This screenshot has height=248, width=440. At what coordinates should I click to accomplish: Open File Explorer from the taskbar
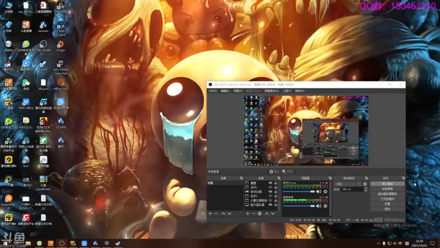[x=28, y=243]
